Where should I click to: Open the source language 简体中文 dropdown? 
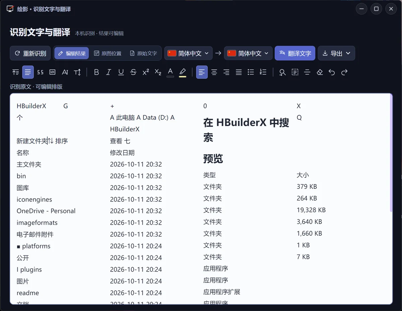(x=188, y=53)
